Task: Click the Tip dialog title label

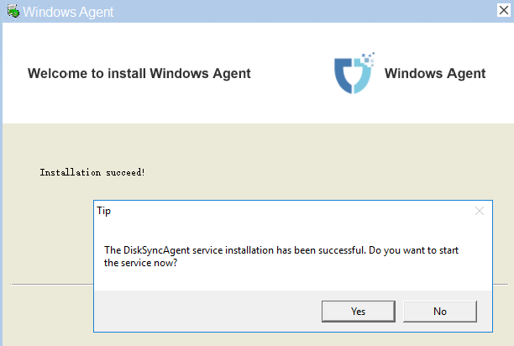Action: (x=104, y=211)
